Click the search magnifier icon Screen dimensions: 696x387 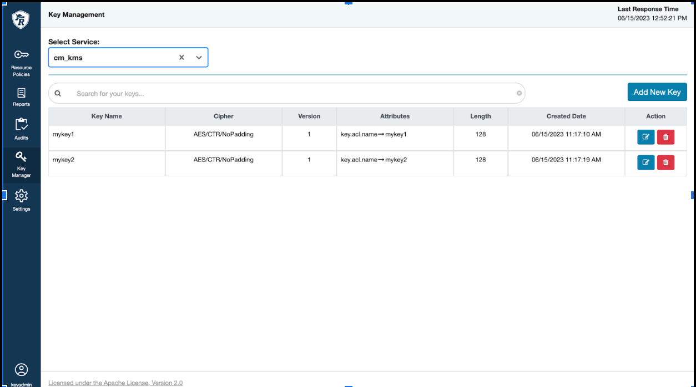[x=58, y=94]
